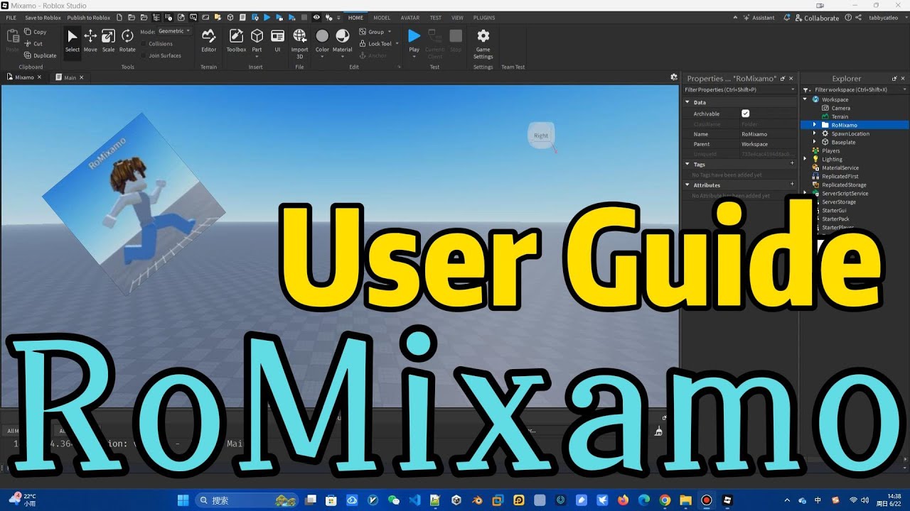Viewport: 910px width, 511px height.
Task: Click the Right face of view selector
Action: tap(541, 135)
